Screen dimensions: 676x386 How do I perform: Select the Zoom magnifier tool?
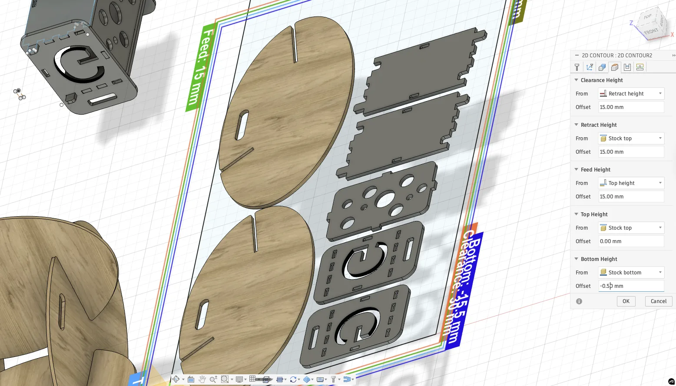(213, 379)
